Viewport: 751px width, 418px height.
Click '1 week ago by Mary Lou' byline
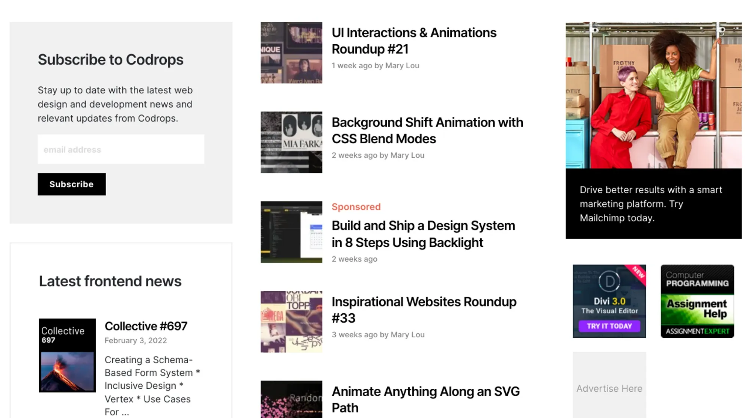click(x=375, y=65)
